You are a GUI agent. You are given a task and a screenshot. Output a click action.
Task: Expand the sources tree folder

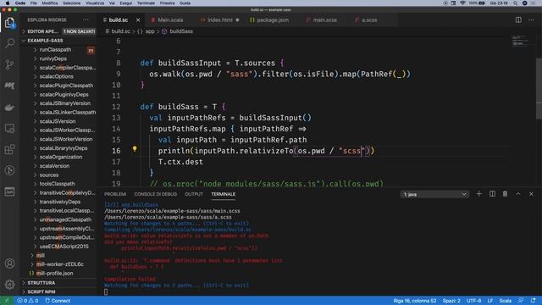[49, 175]
